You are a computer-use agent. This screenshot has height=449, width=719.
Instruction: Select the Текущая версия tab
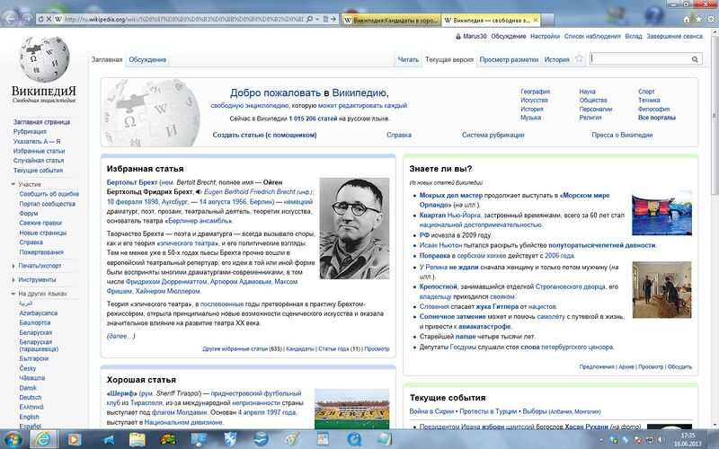(x=448, y=59)
